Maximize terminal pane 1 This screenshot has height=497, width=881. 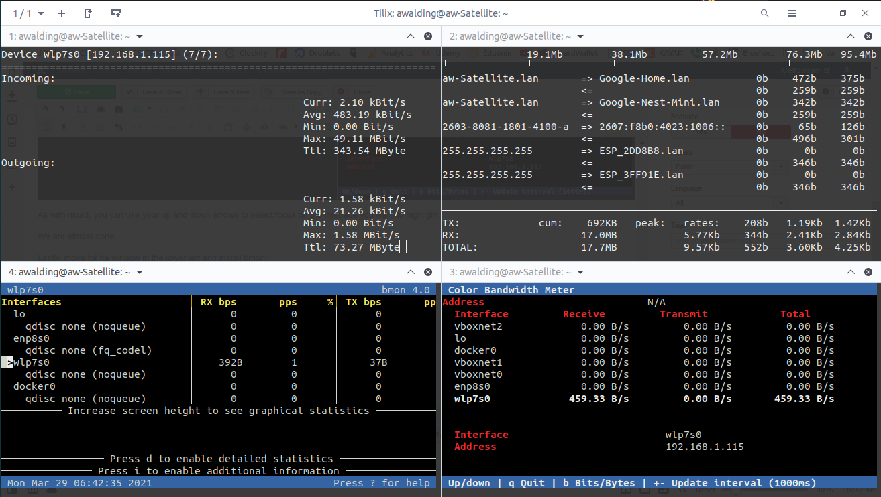(411, 36)
